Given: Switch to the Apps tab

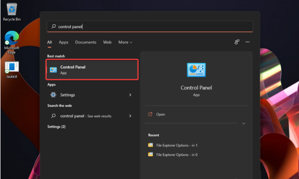Looking at the screenshot, I should click(x=64, y=42).
